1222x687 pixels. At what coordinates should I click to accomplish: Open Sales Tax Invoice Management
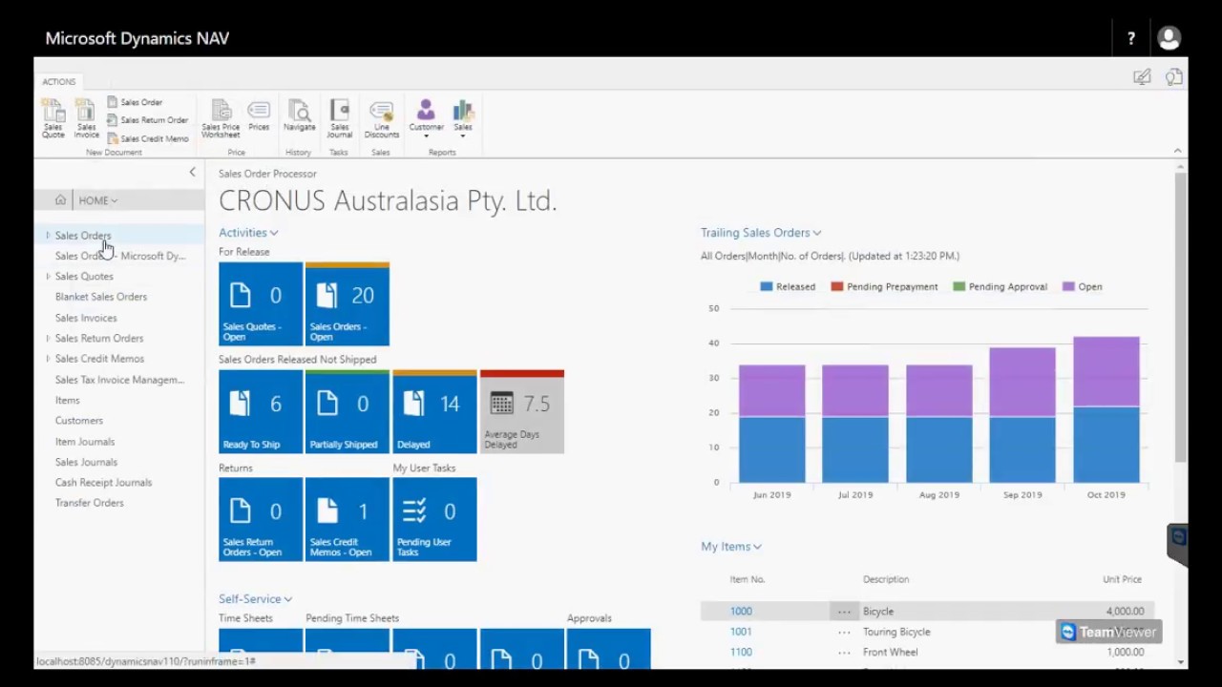119,380
